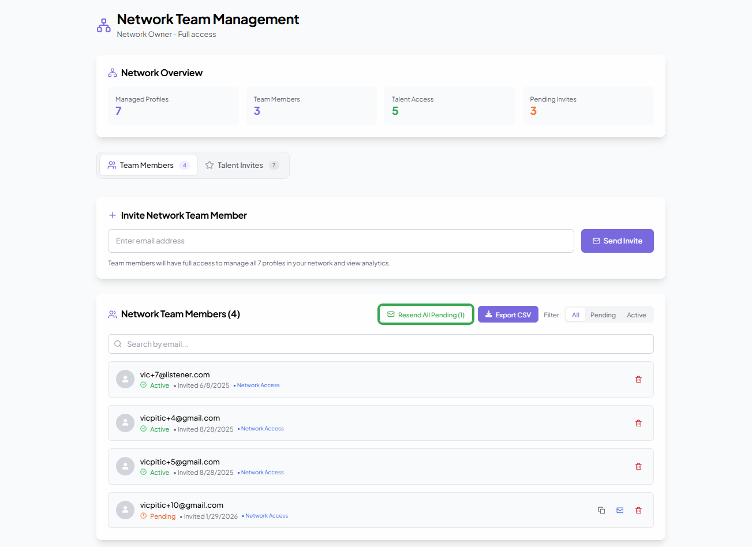Export team members as CSV
Viewport: 752px width, 547px height.
(x=508, y=314)
